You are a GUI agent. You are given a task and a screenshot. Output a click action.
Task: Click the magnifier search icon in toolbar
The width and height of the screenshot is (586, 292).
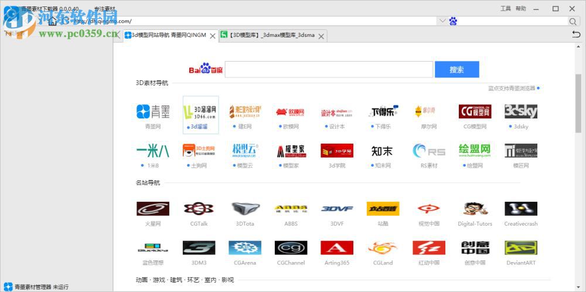(x=573, y=21)
